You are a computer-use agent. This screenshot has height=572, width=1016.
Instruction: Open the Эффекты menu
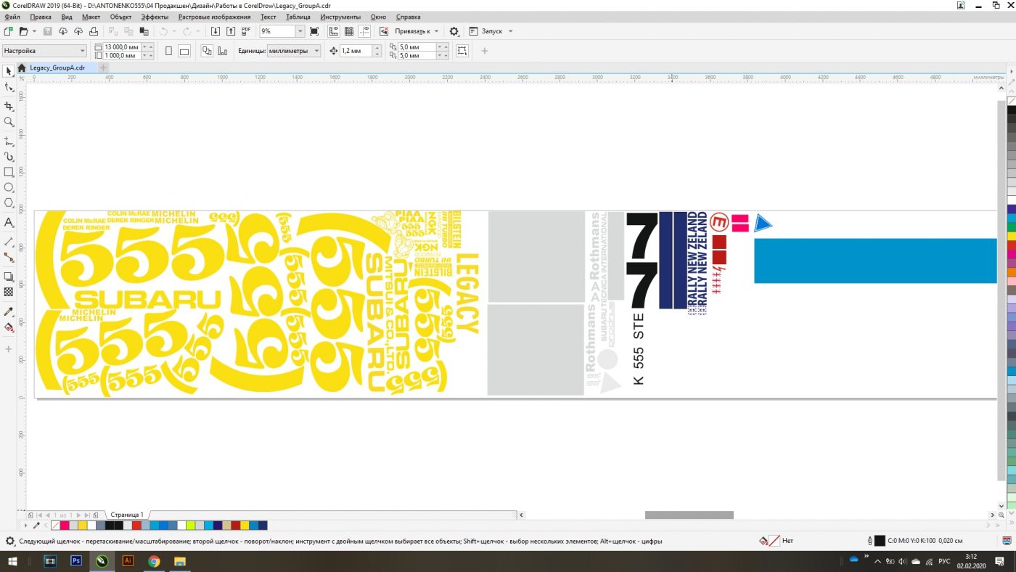[155, 17]
